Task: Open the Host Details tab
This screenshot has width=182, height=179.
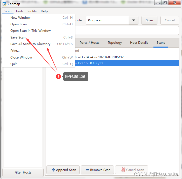Action: [139, 43]
